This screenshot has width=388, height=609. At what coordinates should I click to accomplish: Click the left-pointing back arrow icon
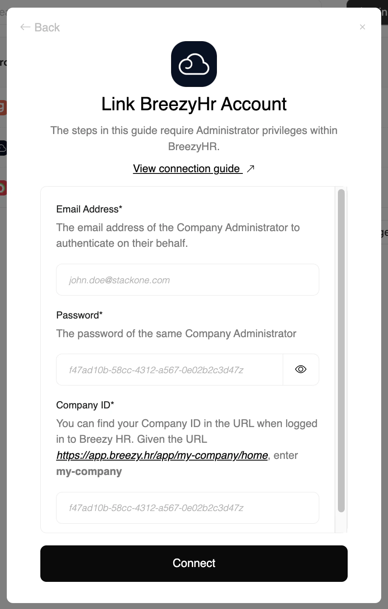[x=24, y=27]
